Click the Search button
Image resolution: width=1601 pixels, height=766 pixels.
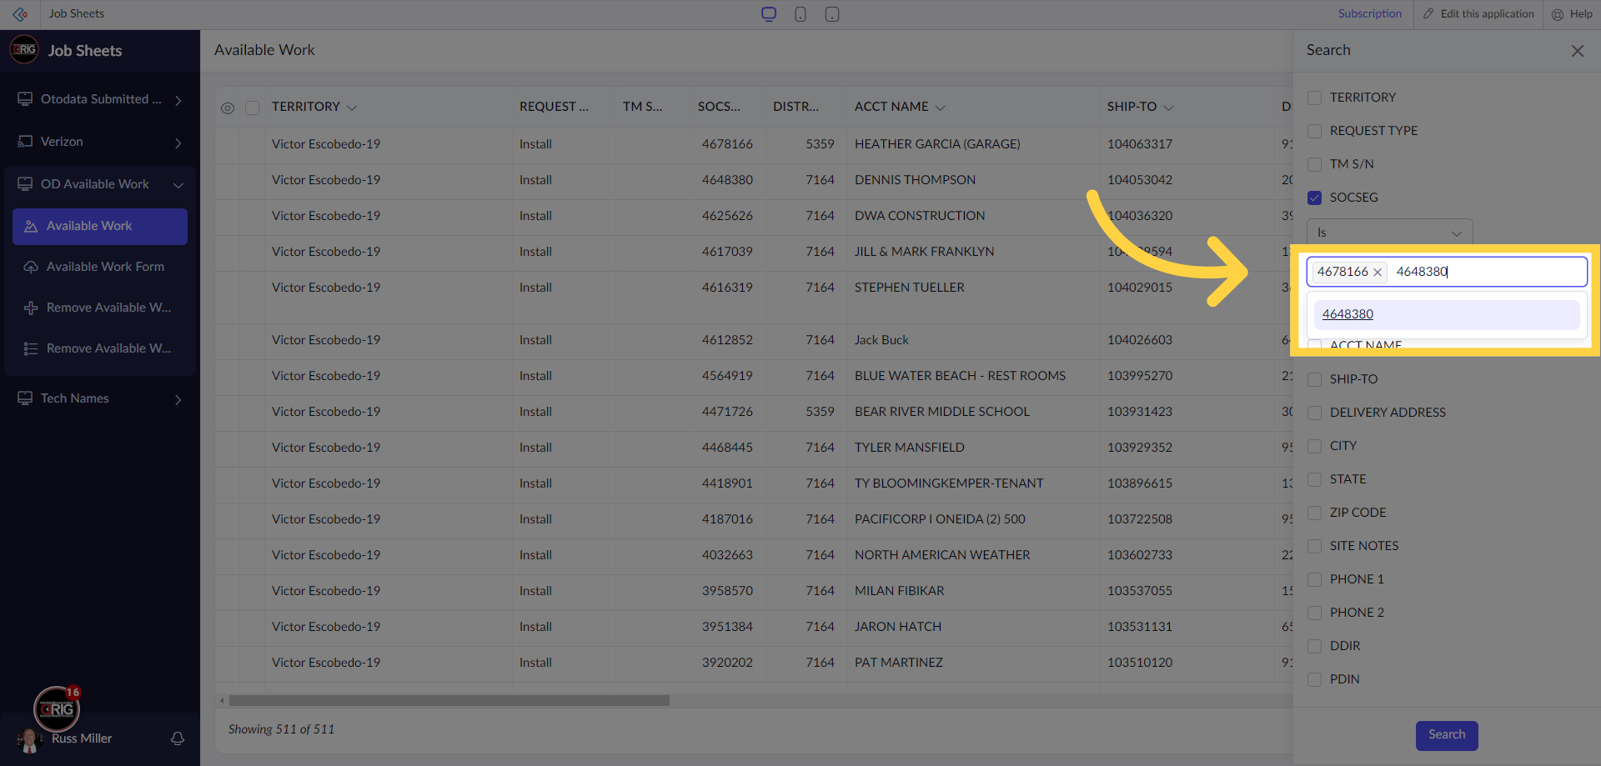coord(1447,735)
